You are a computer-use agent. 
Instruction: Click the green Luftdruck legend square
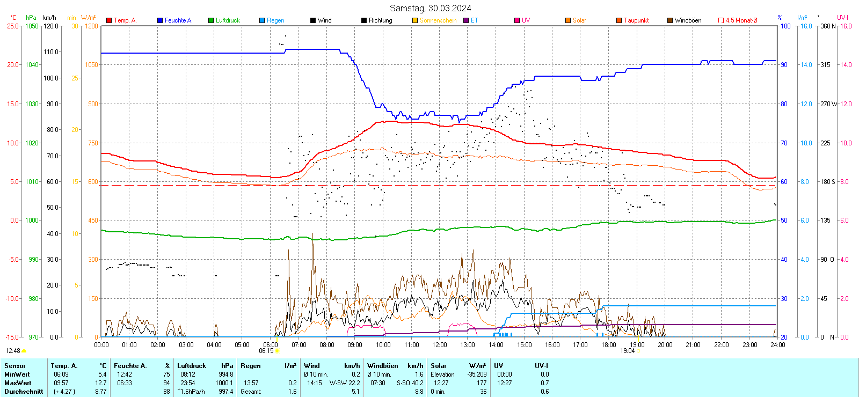coord(211,20)
